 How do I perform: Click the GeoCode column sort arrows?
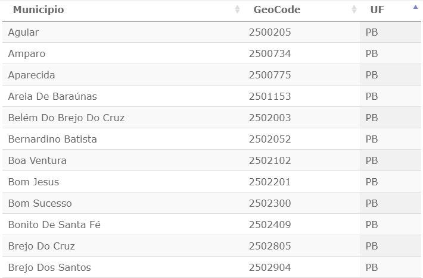pos(354,10)
